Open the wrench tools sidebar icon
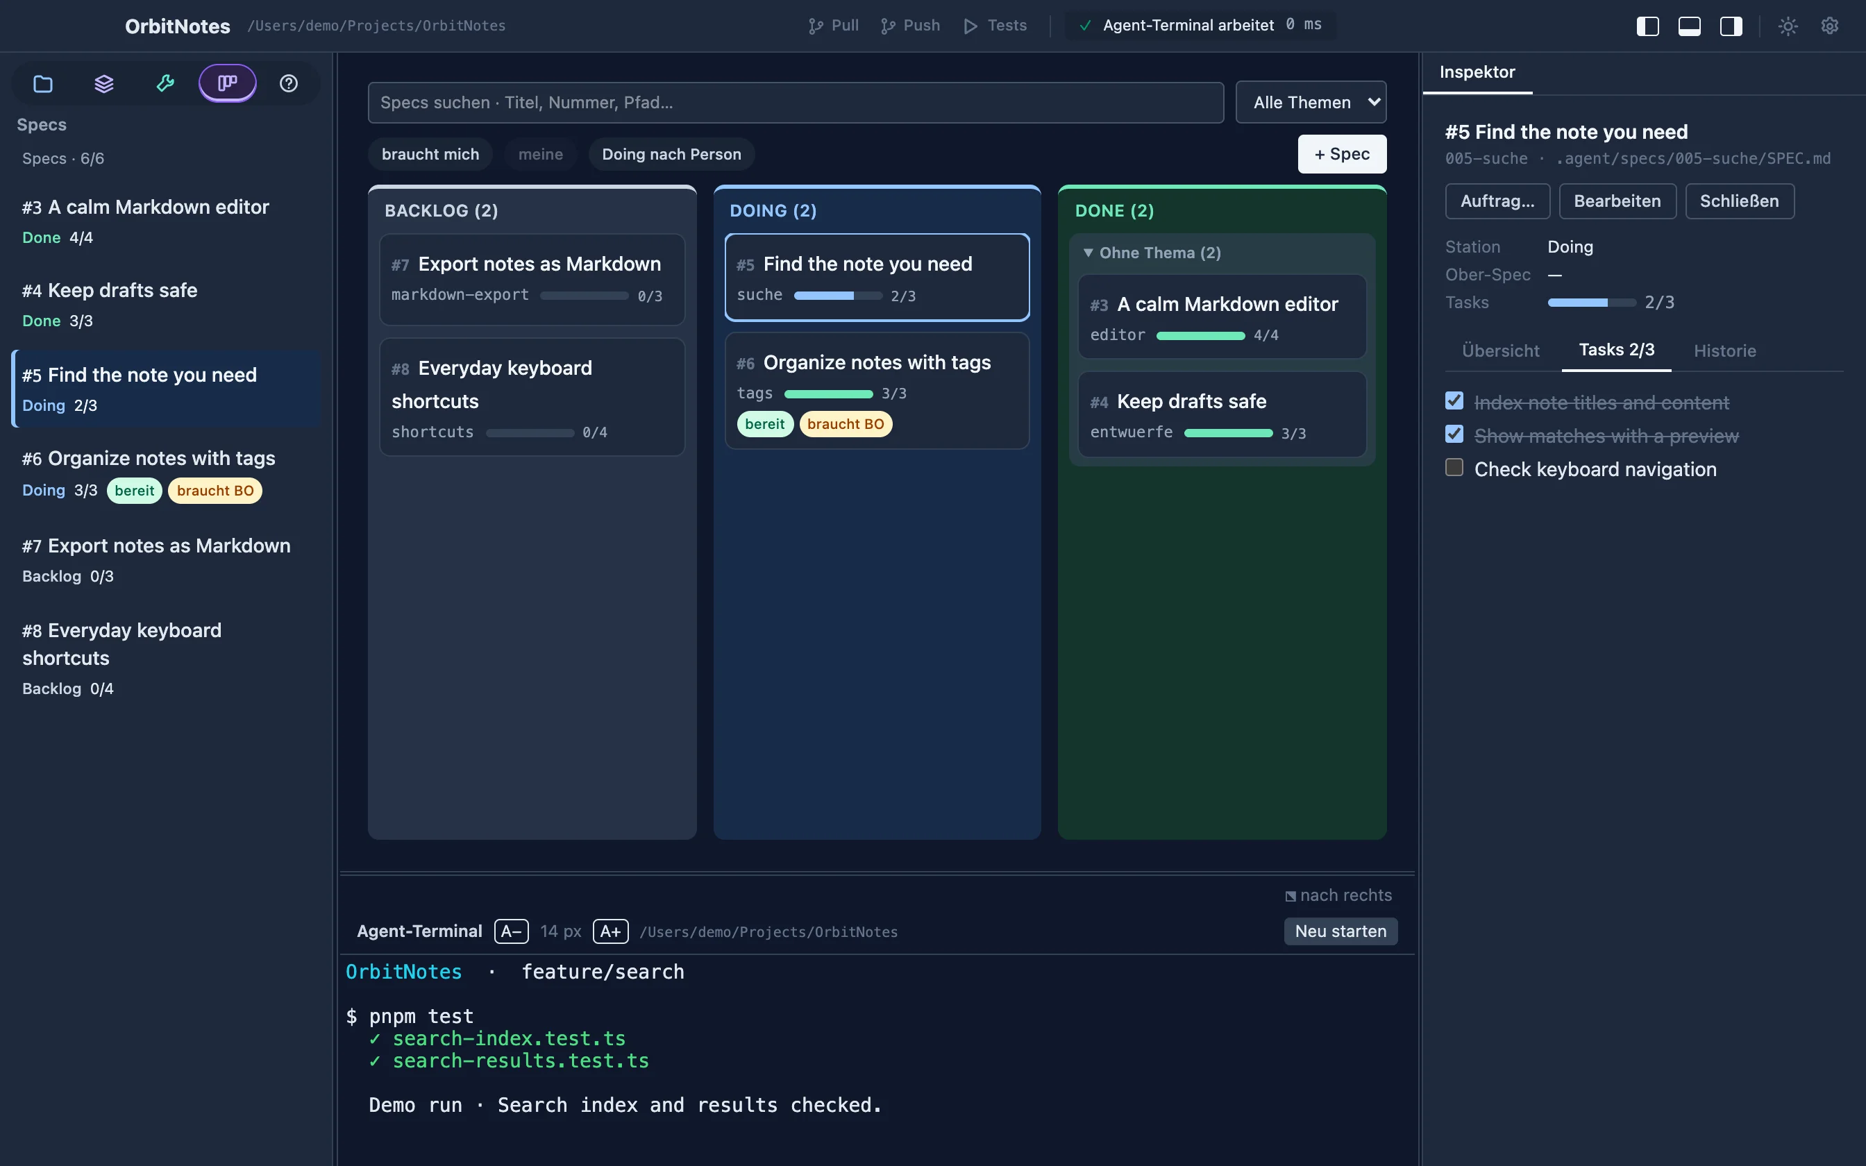 [165, 83]
